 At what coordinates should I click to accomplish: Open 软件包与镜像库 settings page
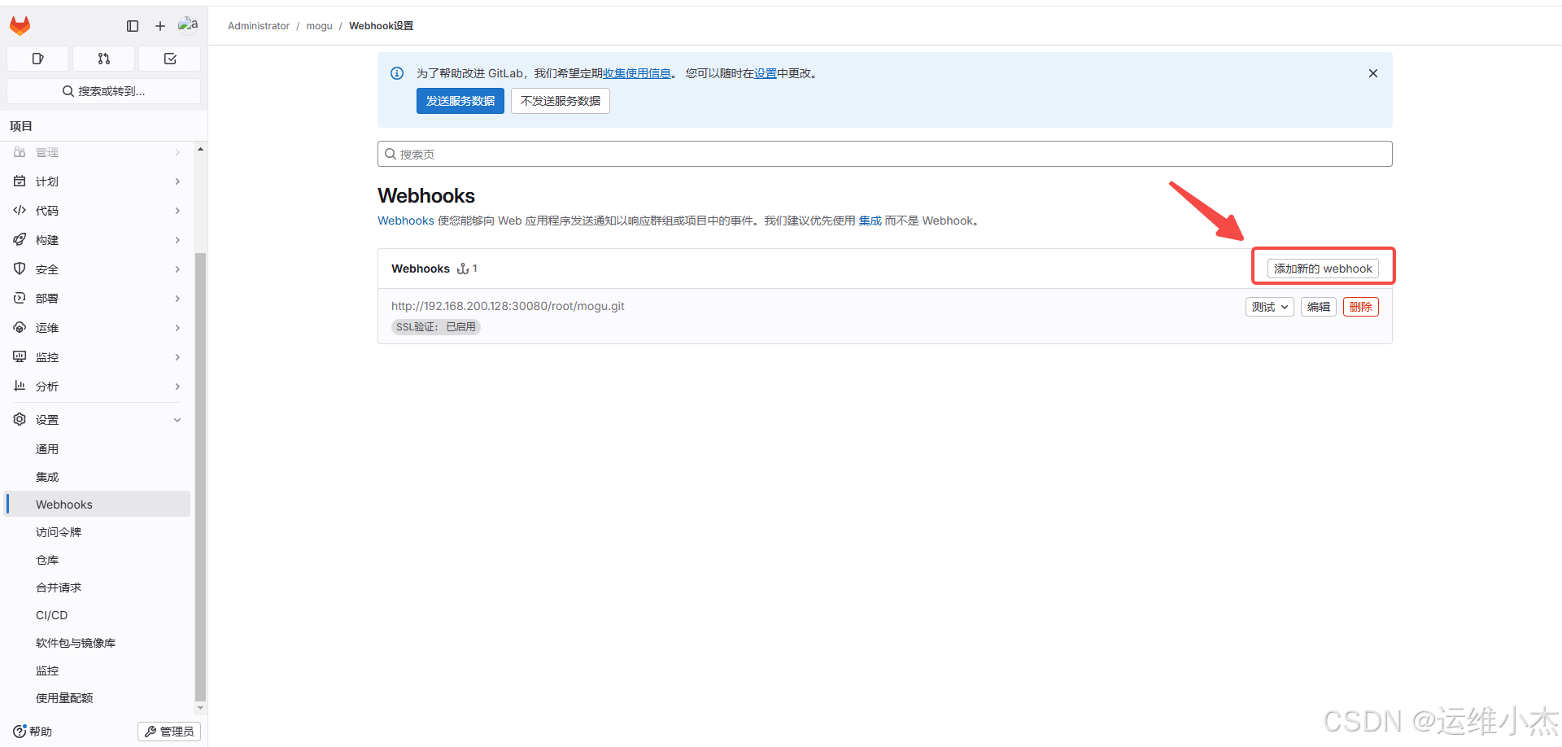98,643
